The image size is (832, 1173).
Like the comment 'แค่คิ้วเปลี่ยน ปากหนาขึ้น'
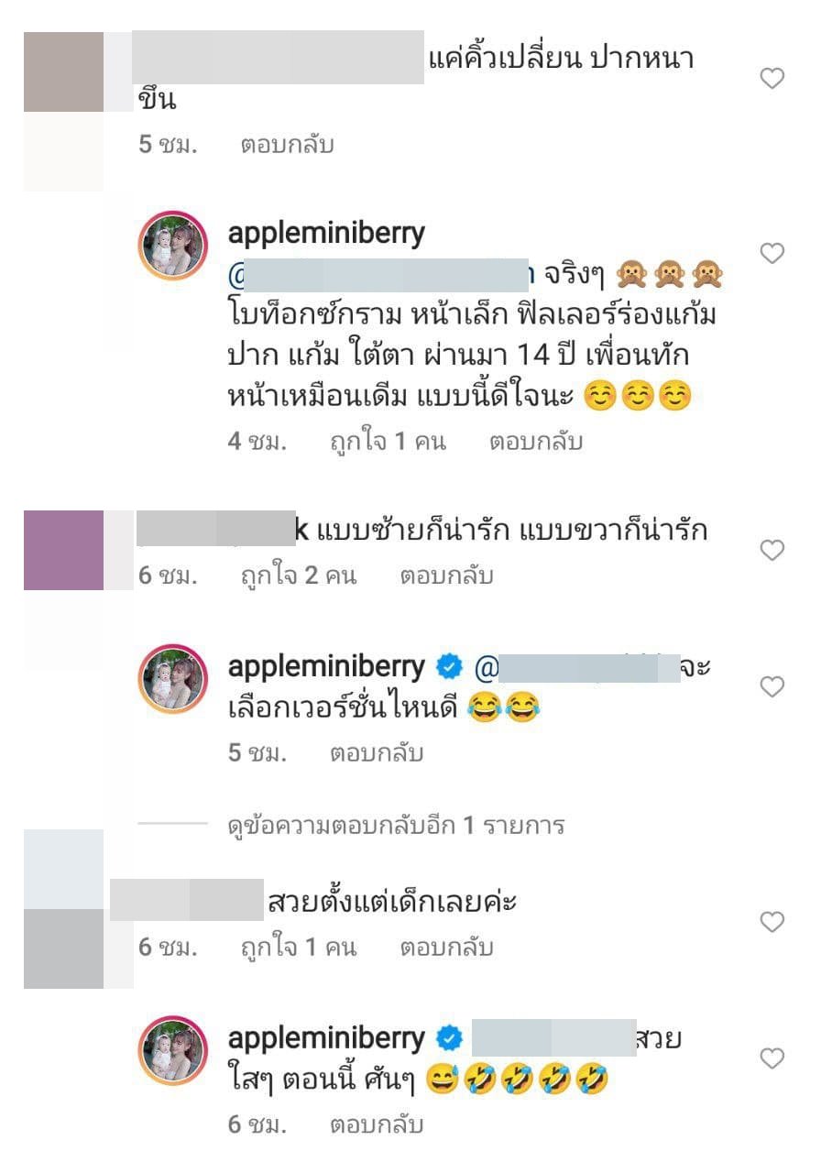(772, 79)
